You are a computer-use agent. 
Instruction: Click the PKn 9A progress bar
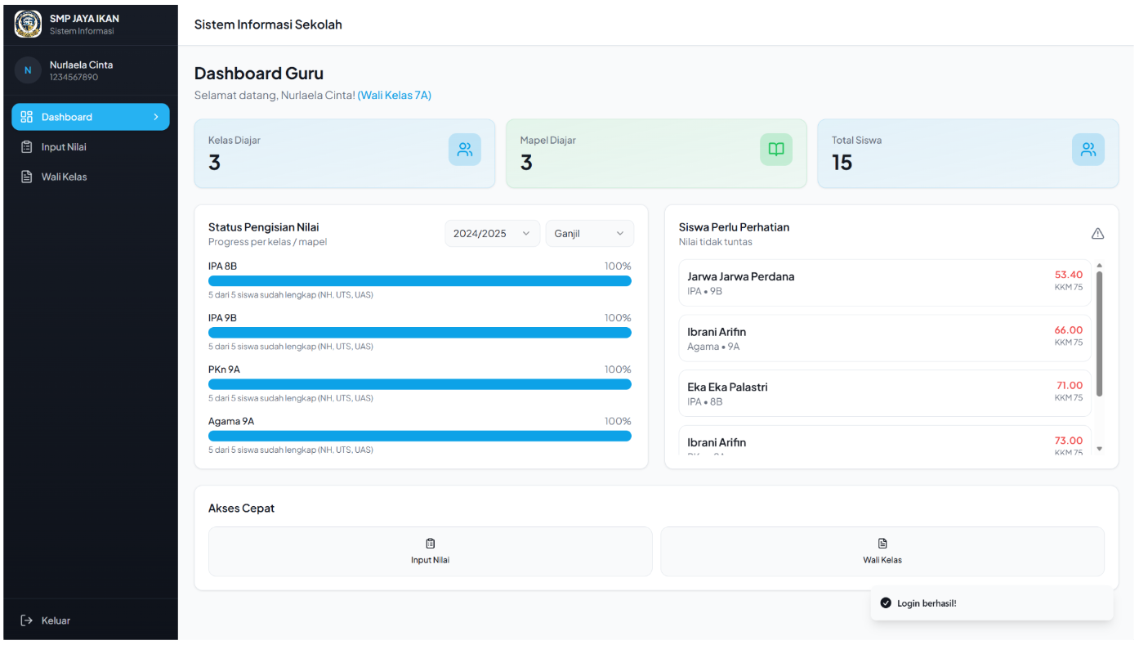[420, 384]
